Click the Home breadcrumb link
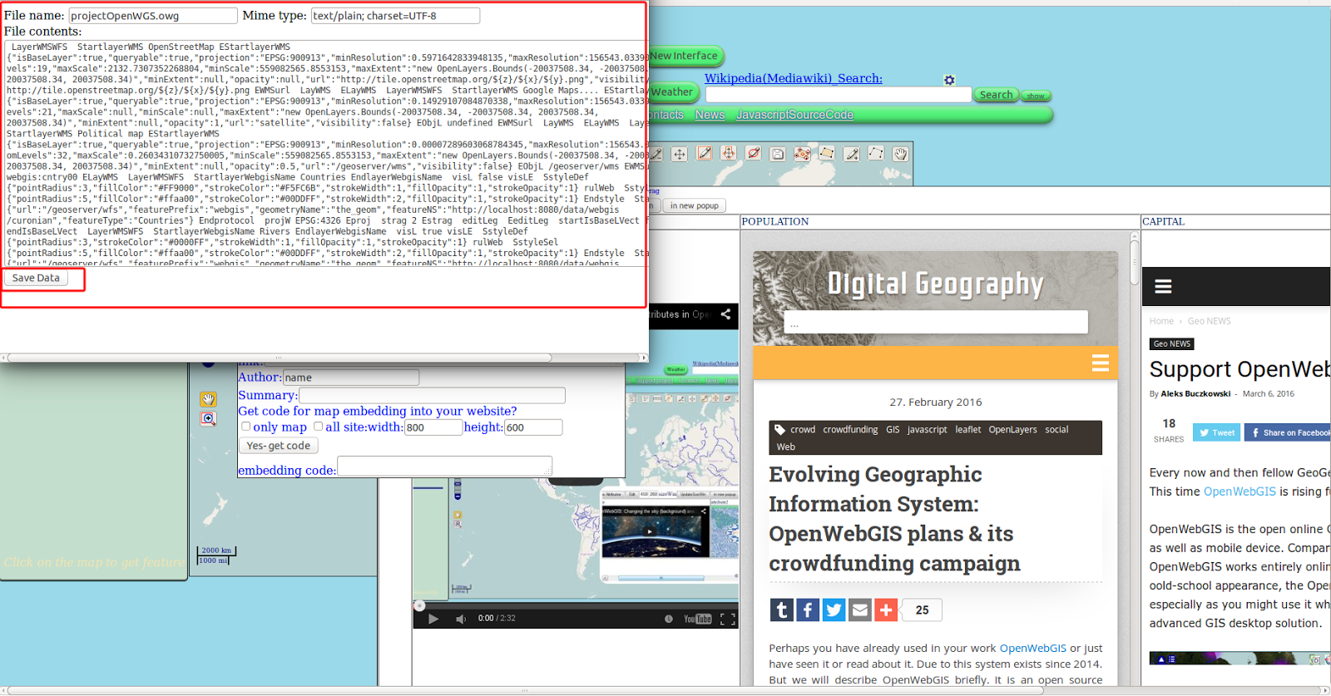 pyautogui.click(x=1161, y=321)
